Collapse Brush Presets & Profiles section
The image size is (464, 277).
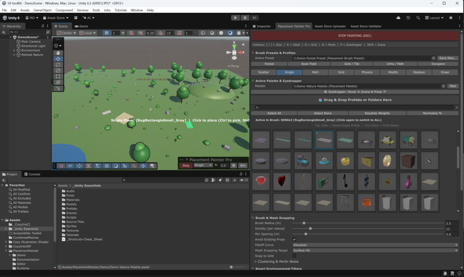pos(253,53)
